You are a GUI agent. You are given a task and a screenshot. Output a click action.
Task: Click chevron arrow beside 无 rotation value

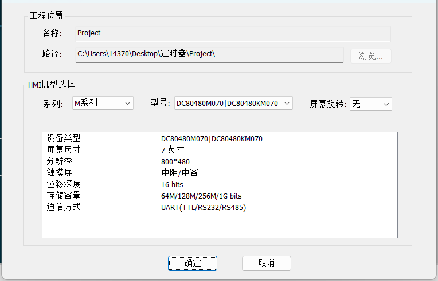point(386,105)
